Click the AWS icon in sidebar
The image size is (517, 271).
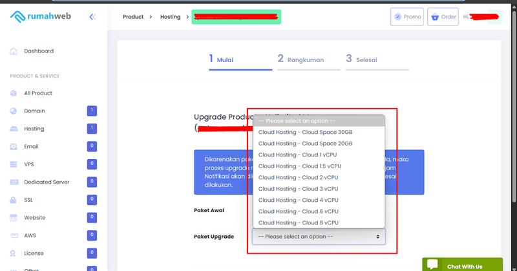point(14,235)
